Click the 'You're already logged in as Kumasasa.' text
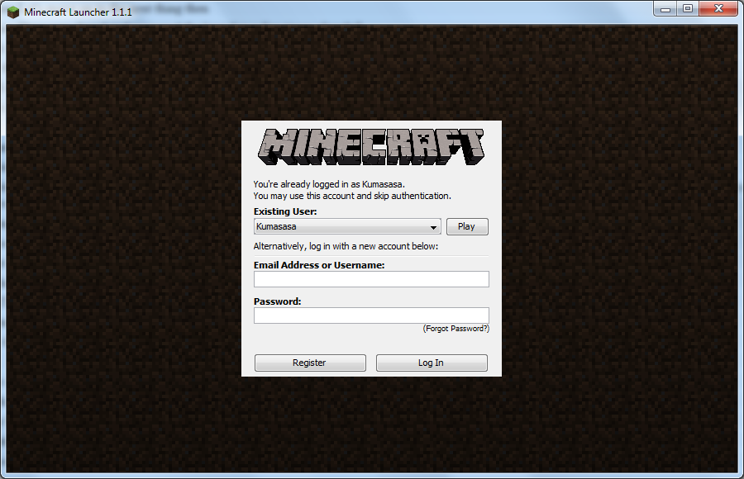This screenshot has height=479, width=744. click(329, 184)
